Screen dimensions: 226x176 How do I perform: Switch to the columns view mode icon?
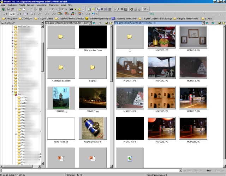pos(110,9)
